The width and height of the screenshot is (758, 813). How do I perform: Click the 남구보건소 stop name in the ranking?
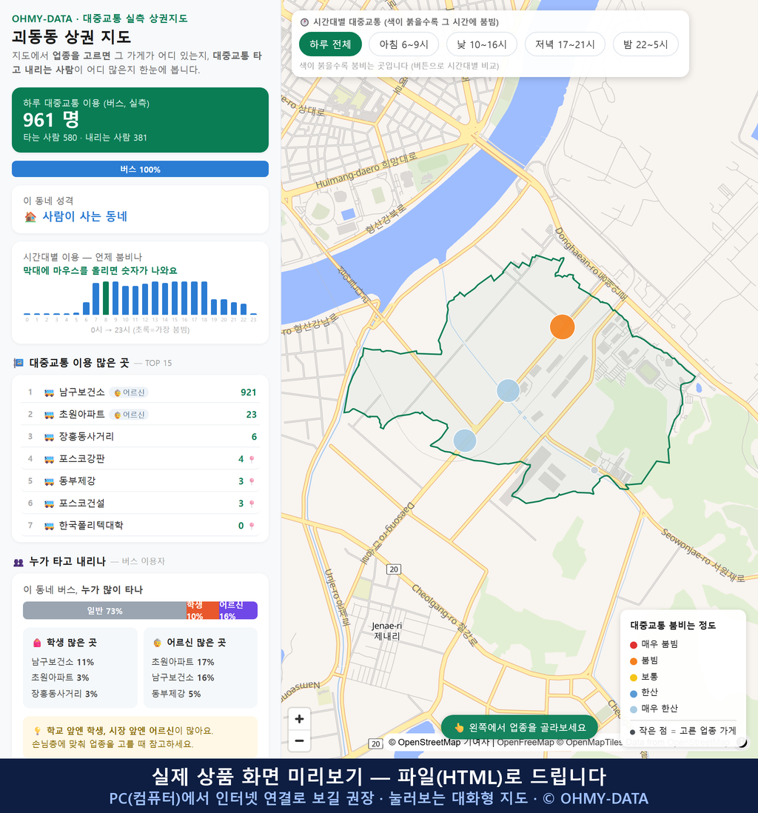pyautogui.click(x=82, y=392)
